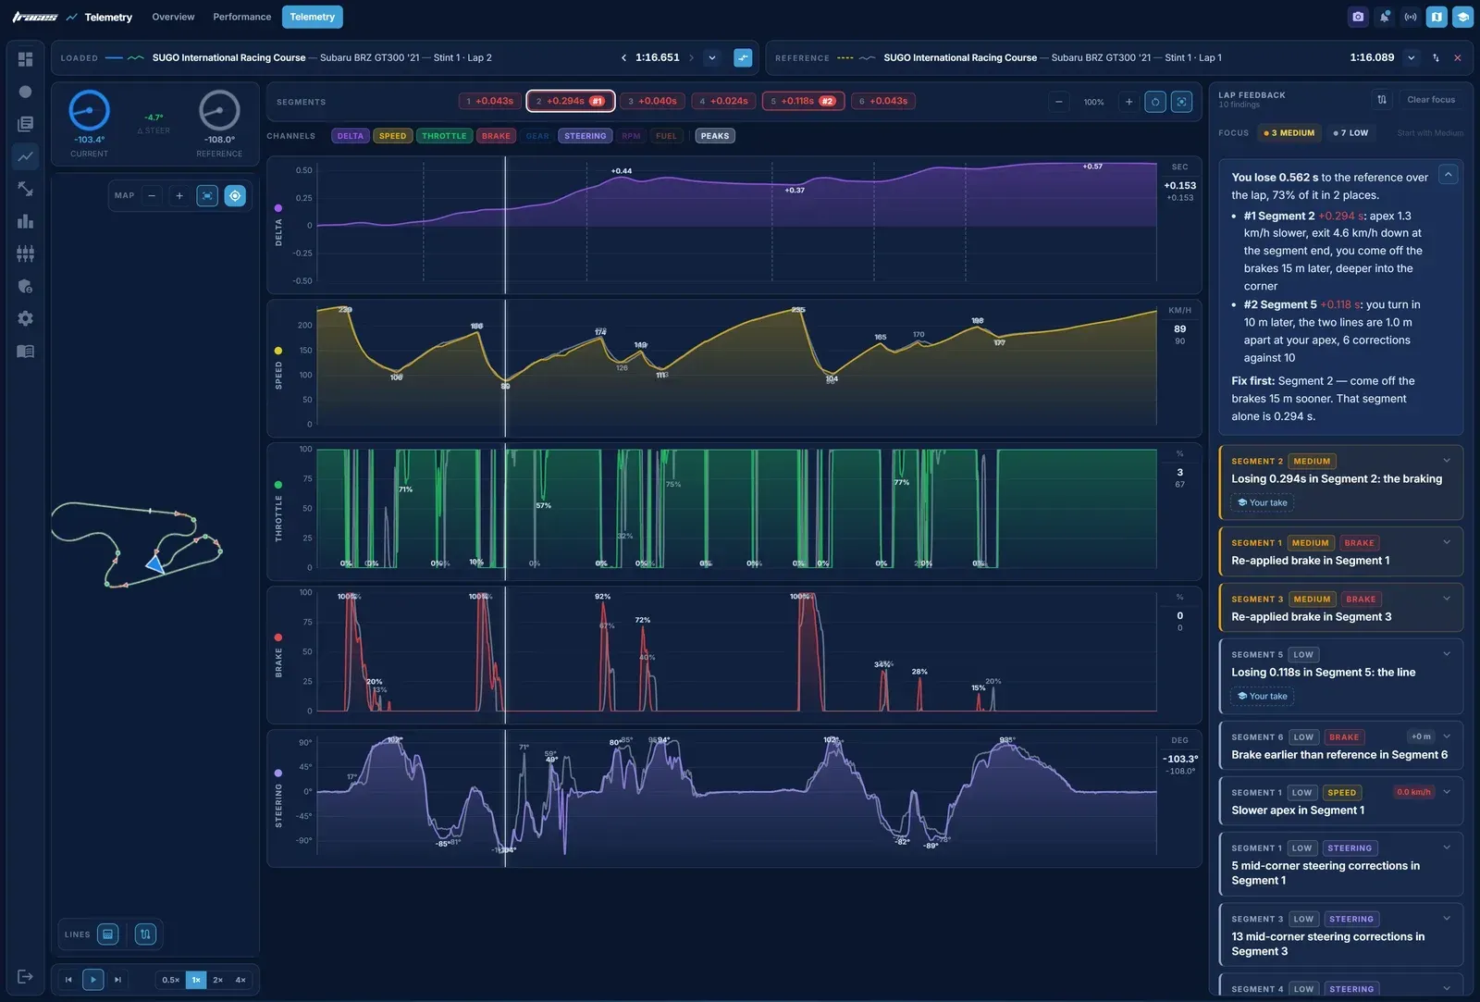Open the notifications bell icon

coord(1384,17)
